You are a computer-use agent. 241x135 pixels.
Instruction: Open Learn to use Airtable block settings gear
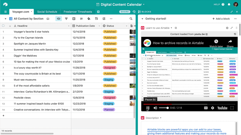[227, 28]
